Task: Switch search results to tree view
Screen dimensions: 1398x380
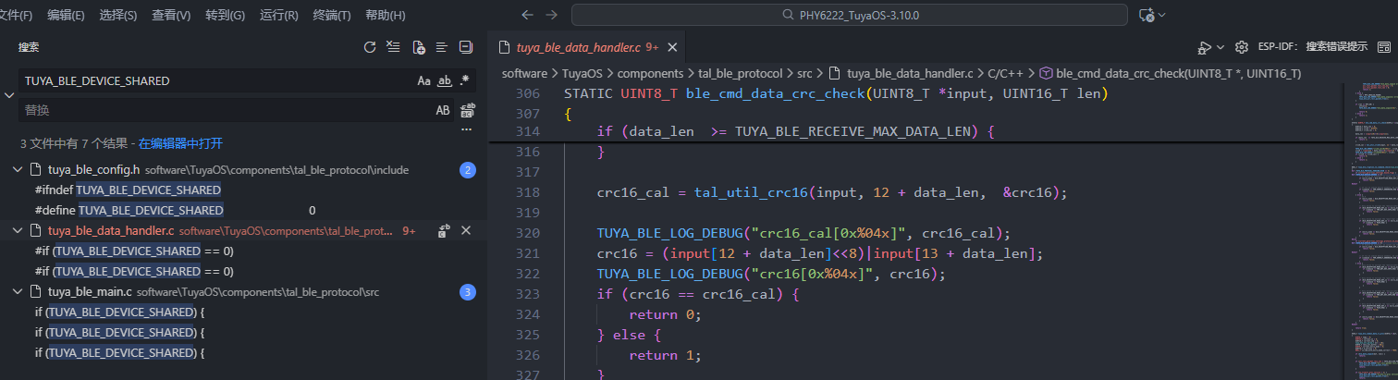Action: 442,47
